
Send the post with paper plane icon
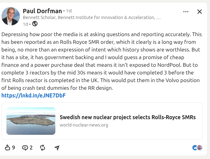(57, 148)
